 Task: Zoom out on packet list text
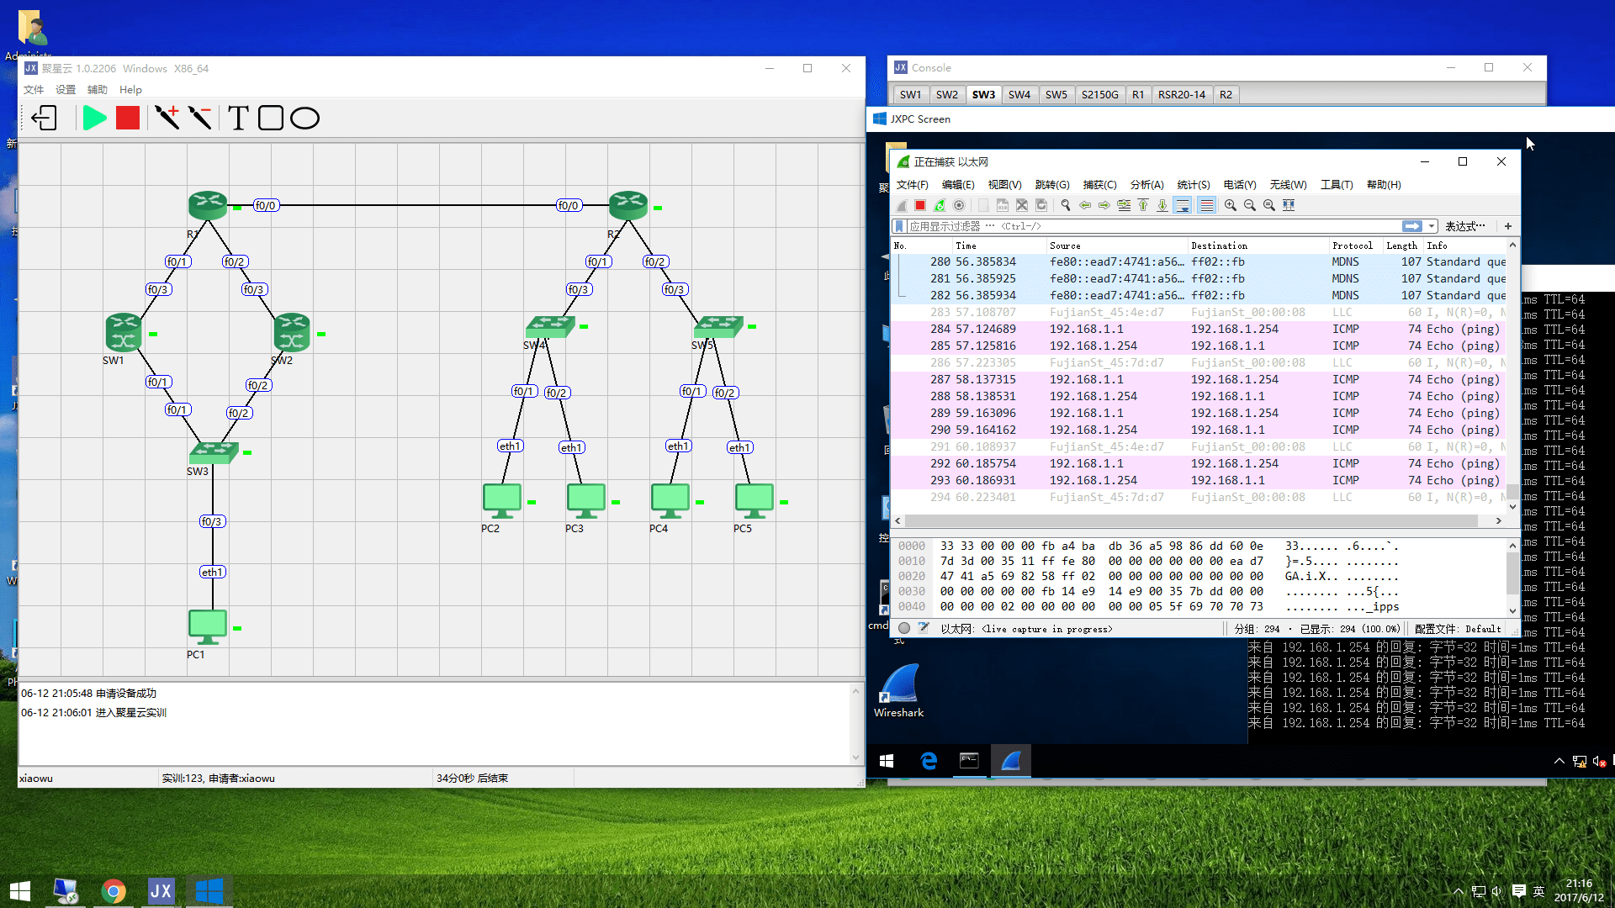tap(1250, 205)
